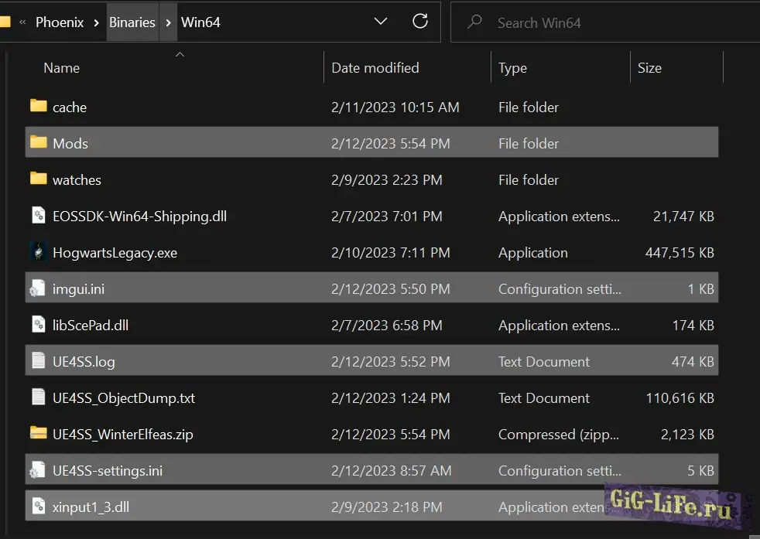Click the HogwartsLegacy.exe application icon
Viewport: 760px width, 539px height.
[39, 253]
